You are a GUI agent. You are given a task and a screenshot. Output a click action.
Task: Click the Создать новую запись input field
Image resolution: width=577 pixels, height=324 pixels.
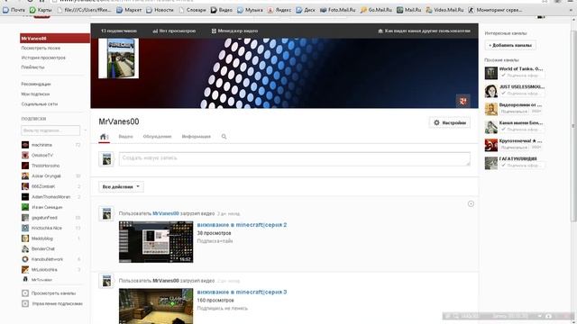tap(295, 159)
